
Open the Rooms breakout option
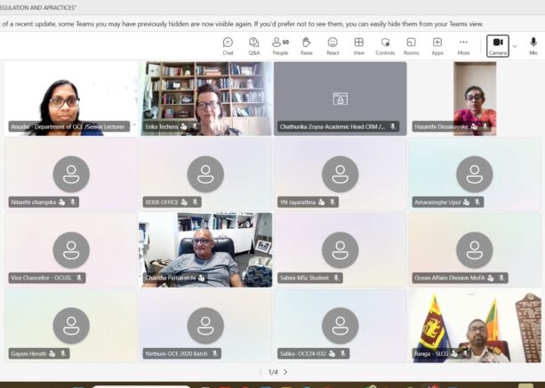point(411,45)
